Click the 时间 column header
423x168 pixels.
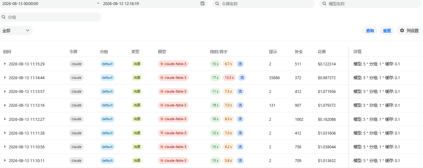pyautogui.click(x=7, y=52)
